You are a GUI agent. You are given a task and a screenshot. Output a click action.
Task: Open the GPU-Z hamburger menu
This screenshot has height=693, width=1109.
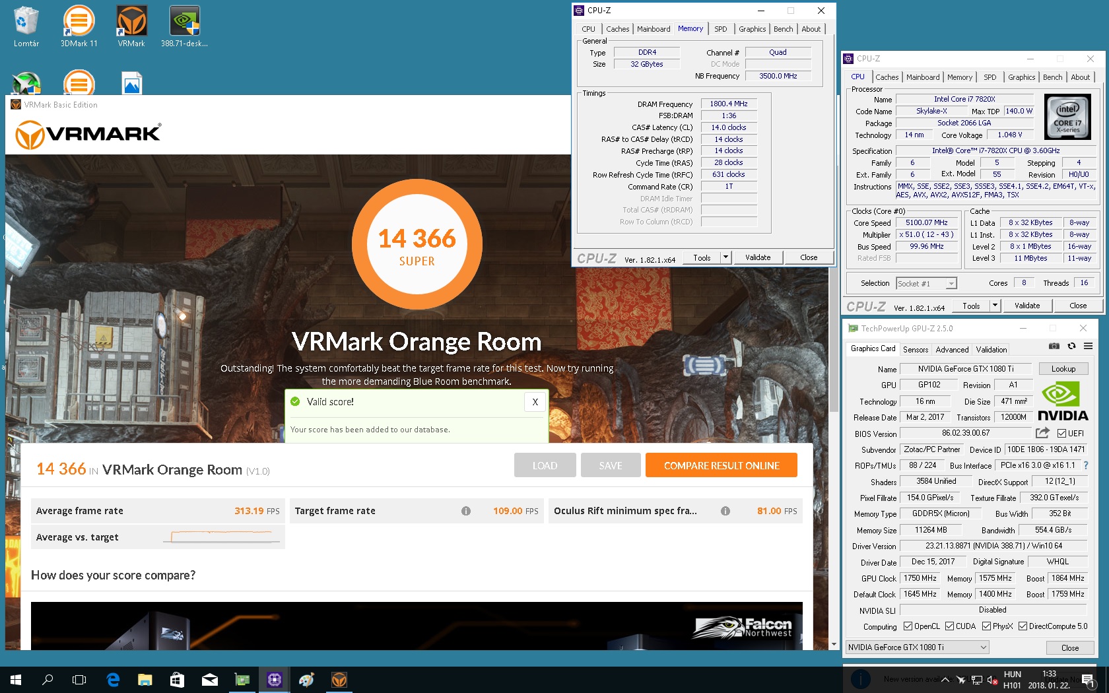tap(1088, 346)
